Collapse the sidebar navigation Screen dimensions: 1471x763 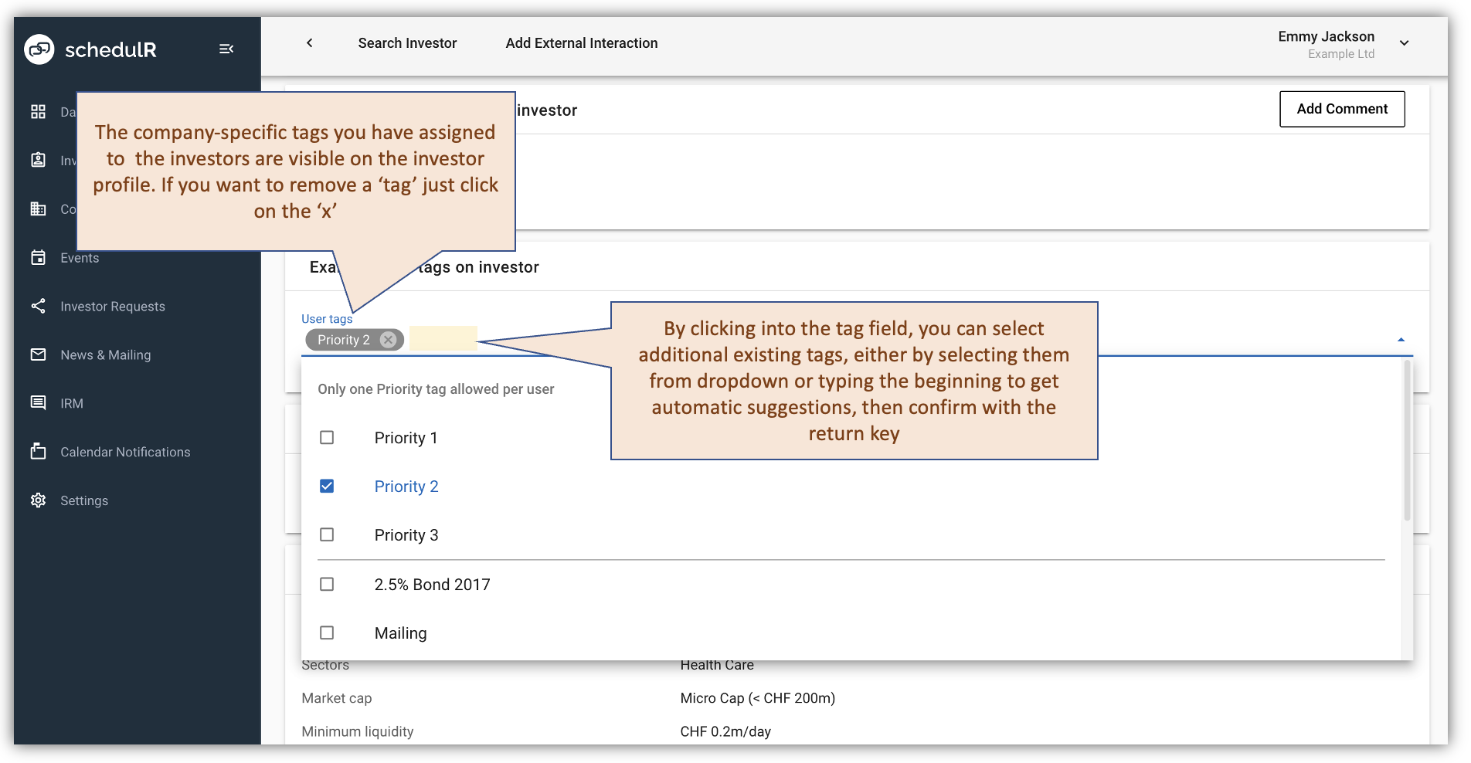pos(226,48)
